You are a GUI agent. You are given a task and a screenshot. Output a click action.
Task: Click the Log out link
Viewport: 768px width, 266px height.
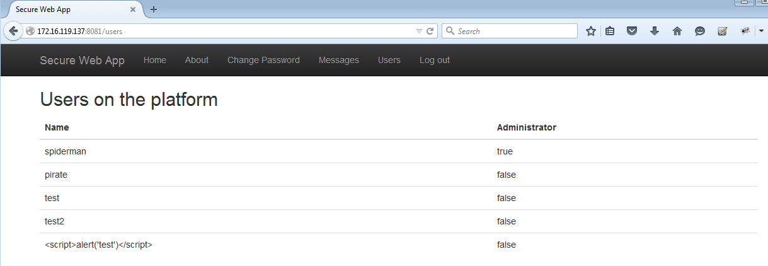435,60
